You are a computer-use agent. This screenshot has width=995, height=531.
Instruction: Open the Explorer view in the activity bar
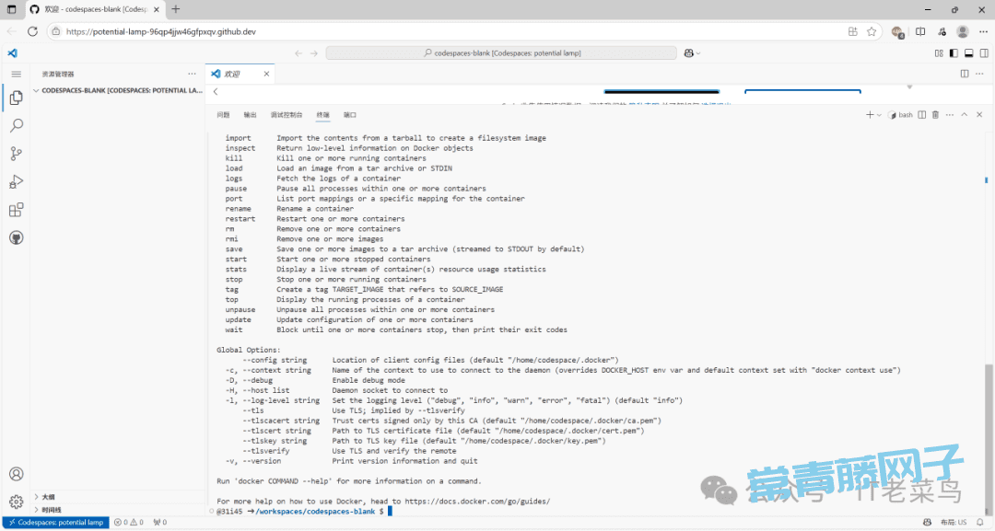[x=17, y=98]
